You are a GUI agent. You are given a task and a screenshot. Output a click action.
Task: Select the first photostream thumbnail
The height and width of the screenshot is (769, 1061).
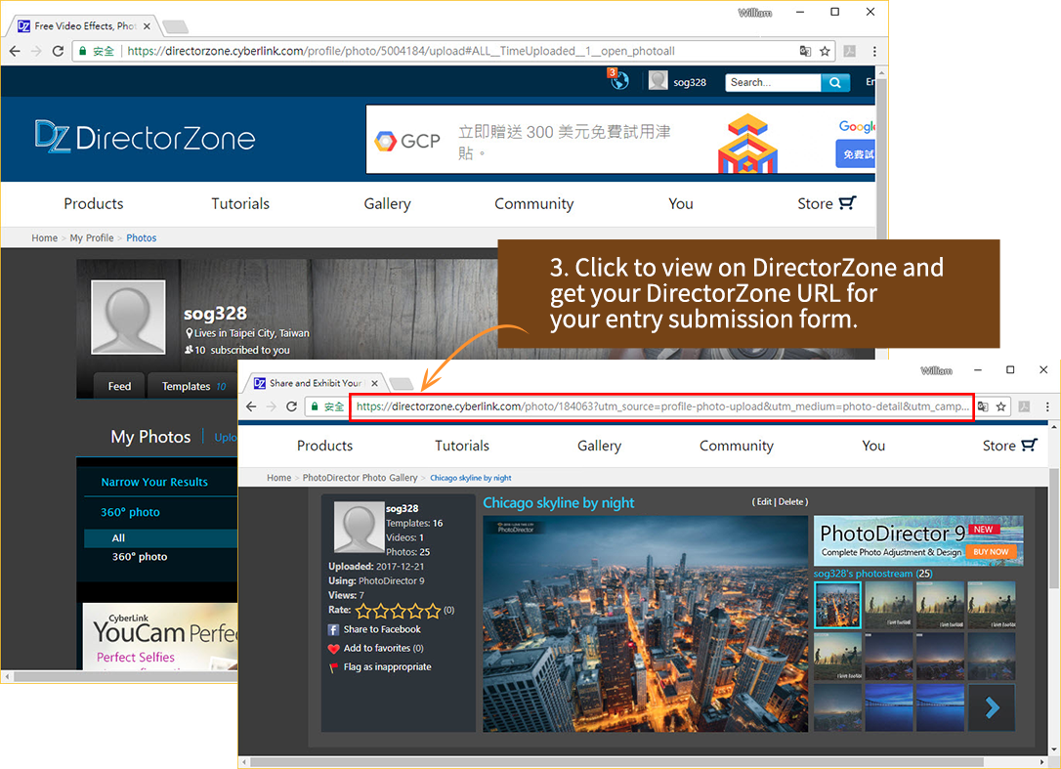[837, 606]
